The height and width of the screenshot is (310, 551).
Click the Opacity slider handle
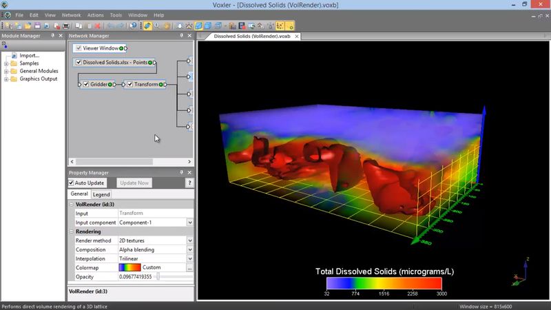(158, 276)
